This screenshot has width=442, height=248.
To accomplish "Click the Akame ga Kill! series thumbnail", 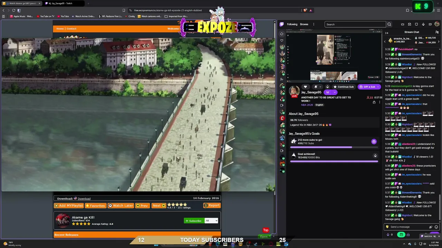I will (63, 221).
